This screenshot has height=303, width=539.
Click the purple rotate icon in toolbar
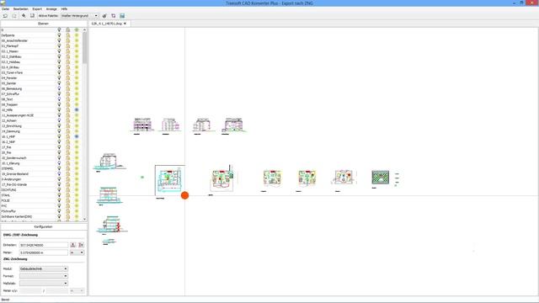point(114,16)
